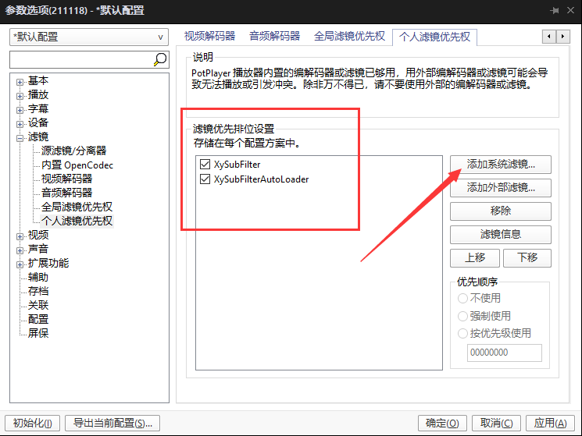Viewport: 582px width, 436px height.
Task: Expand the 扩展功能 tree node
Action: point(20,264)
